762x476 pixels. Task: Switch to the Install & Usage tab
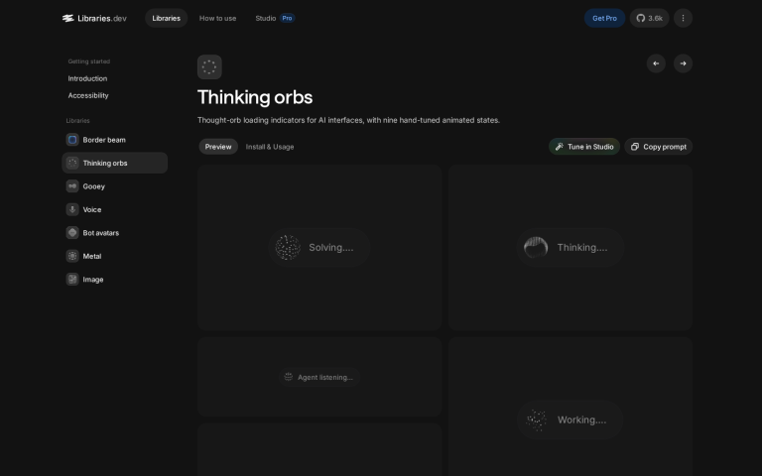click(x=270, y=147)
